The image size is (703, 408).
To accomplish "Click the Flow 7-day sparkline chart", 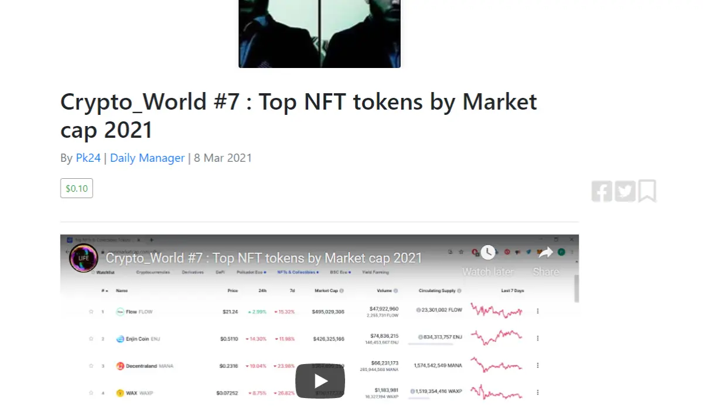I will (x=496, y=311).
